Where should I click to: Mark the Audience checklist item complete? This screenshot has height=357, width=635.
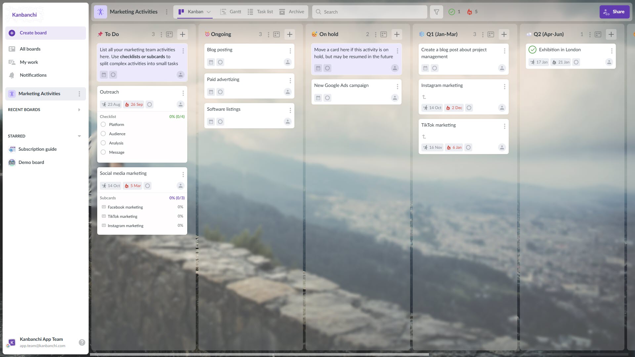click(x=103, y=134)
